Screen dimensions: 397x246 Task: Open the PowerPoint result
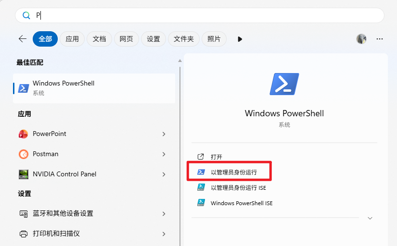click(x=94, y=134)
